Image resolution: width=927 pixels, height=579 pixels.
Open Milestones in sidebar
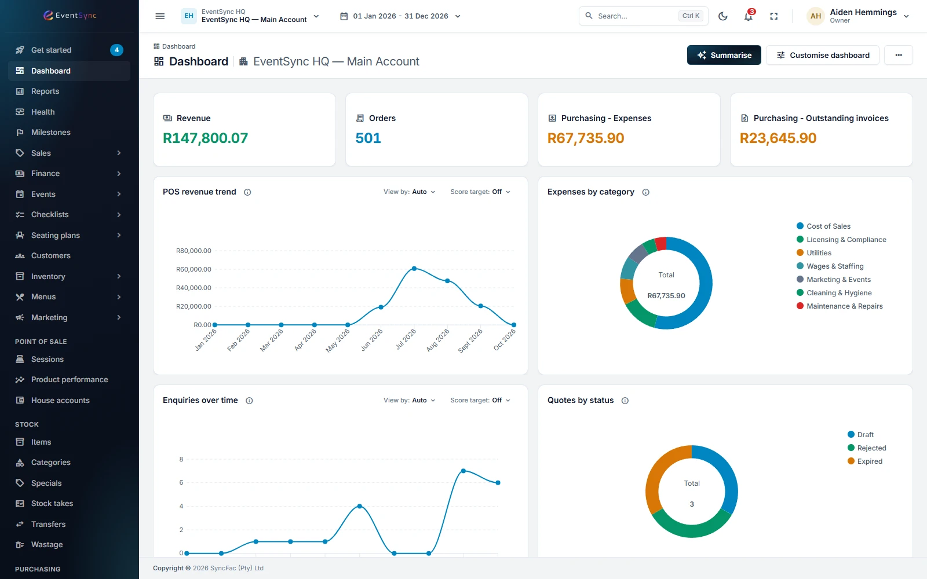click(x=69, y=133)
